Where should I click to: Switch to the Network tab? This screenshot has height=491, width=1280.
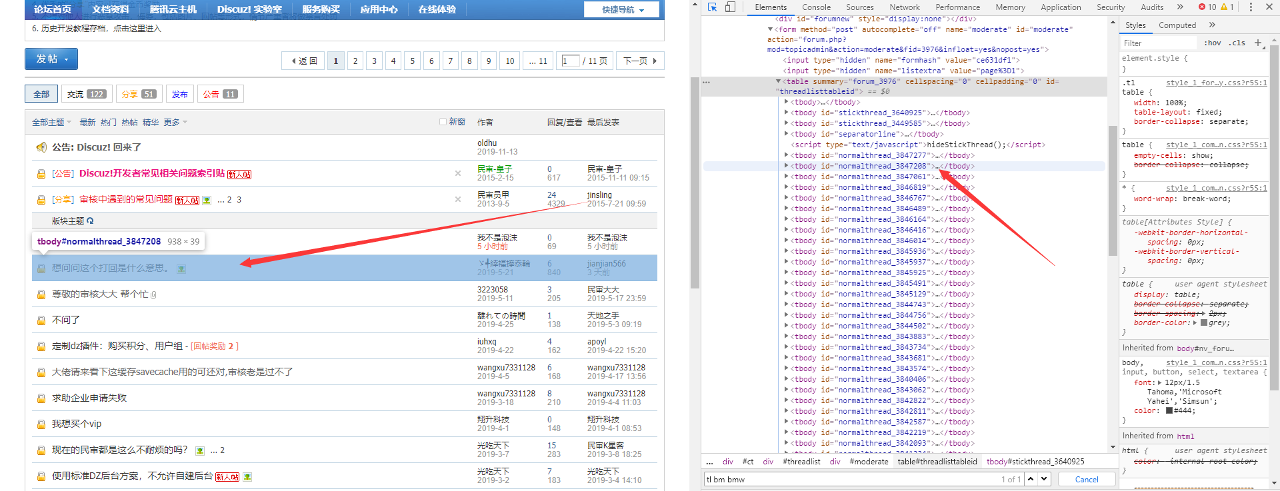[905, 7]
